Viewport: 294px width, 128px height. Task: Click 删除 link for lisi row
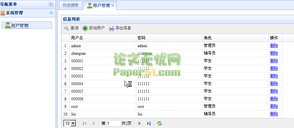tap(274, 114)
